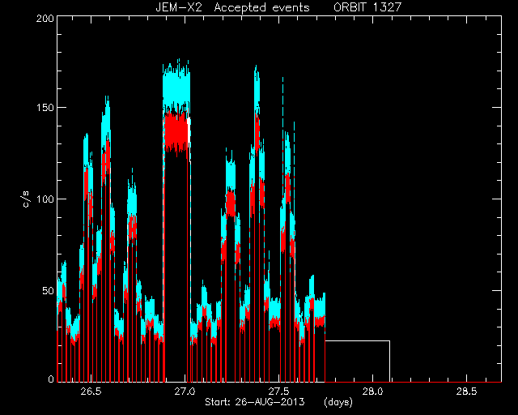The image size is (518, 415).
Task: Click the c/s y-axis label
Action: coord(27,199)
